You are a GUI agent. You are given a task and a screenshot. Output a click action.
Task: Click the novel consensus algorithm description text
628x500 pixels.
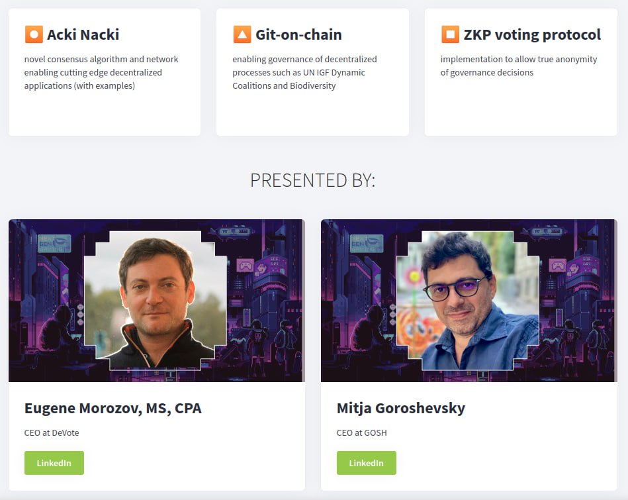[x=101, y=72]
